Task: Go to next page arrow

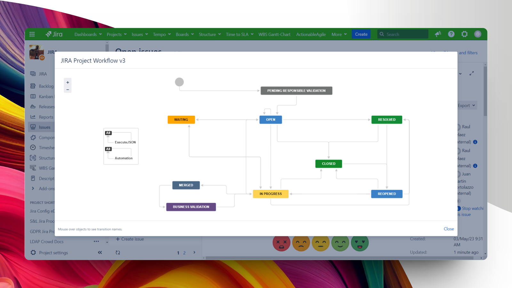Action: 194,252
